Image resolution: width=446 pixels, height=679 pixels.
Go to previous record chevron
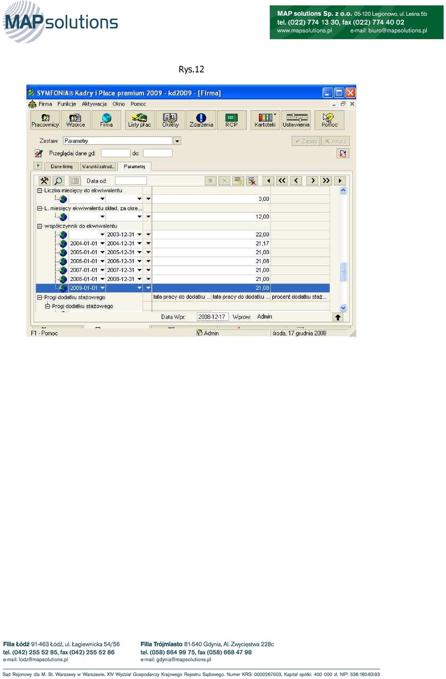point(296,180)
